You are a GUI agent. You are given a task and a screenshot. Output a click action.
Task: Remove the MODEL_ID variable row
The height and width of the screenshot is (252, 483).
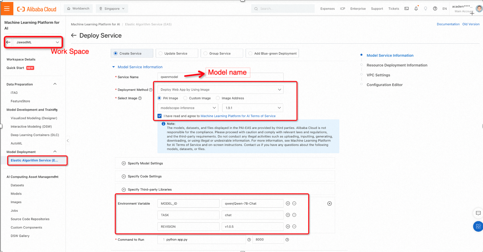pyautogui.click(x=294, y=203)
